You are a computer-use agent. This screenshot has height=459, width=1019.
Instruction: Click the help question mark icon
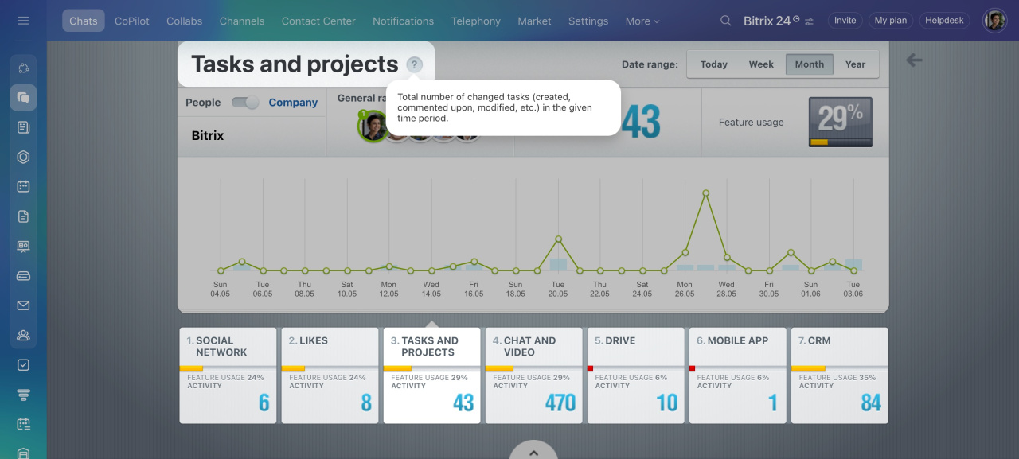point(414,65)
